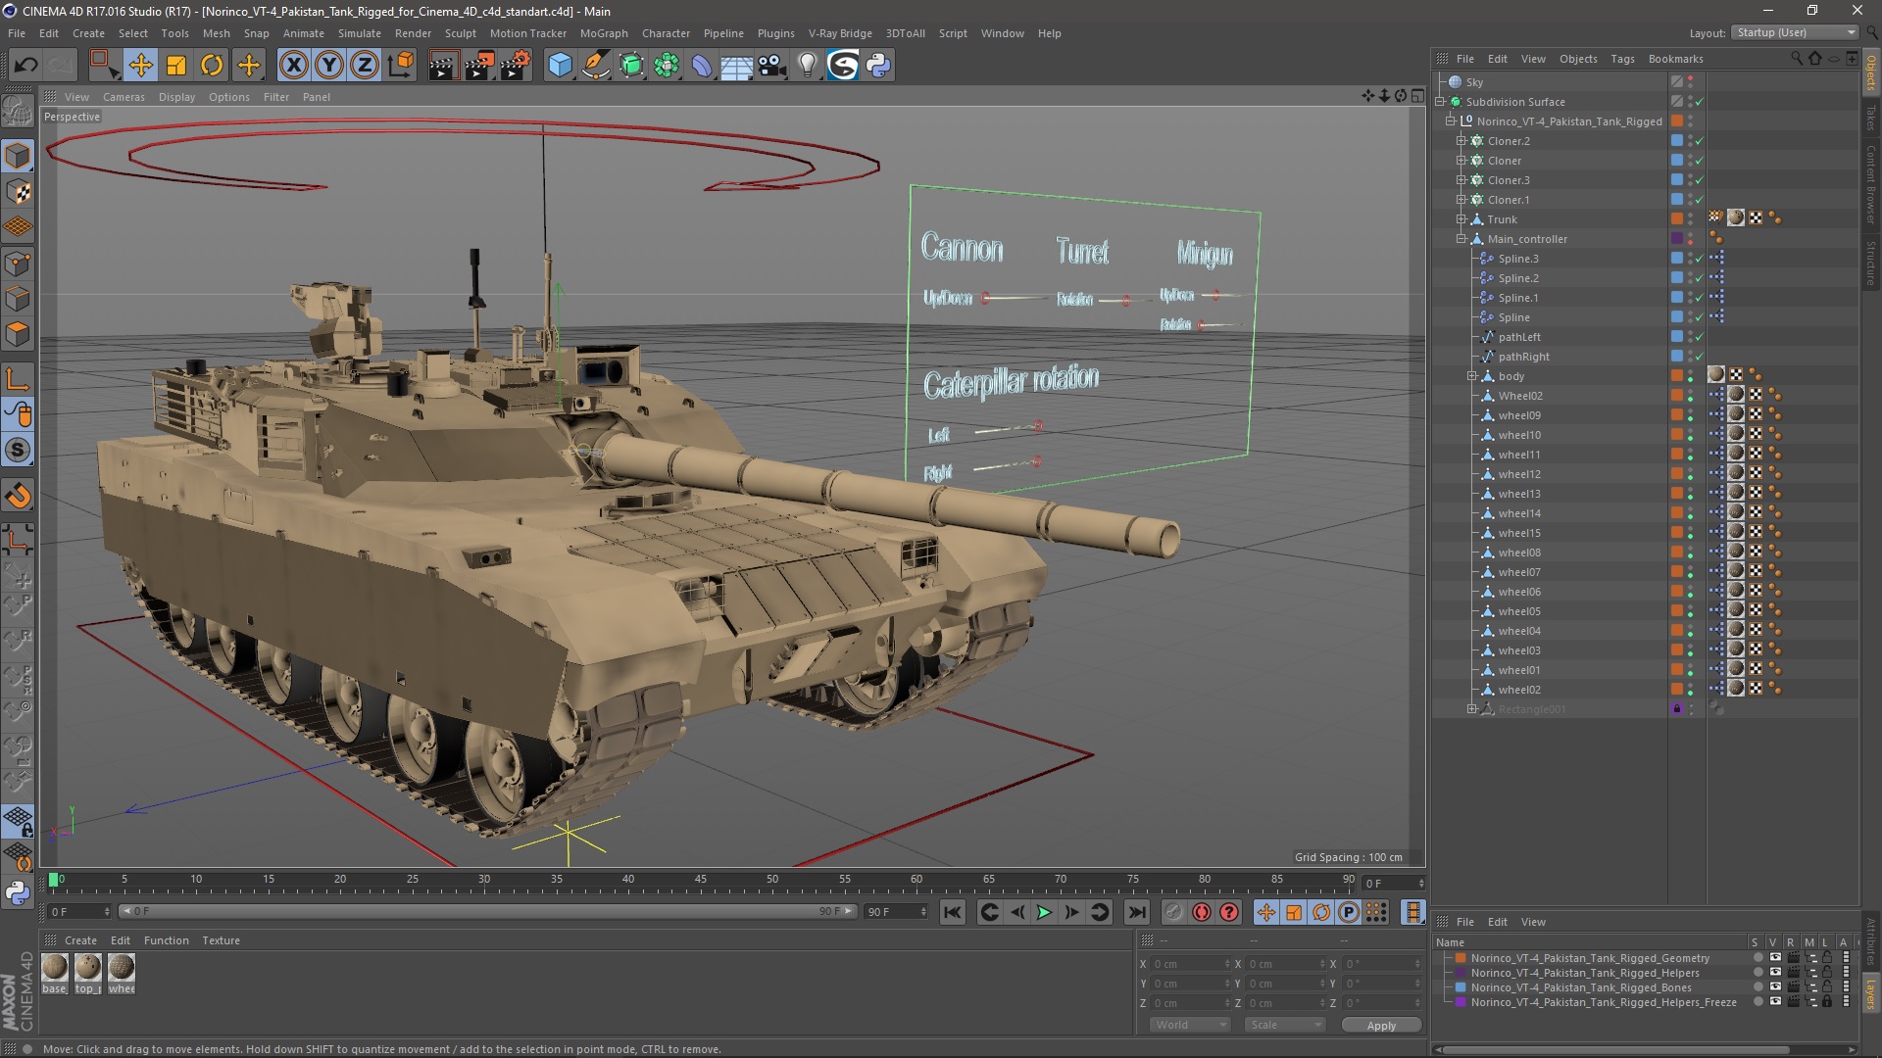
Task: Select the Scale tool in top toolbar
Action: coord(176,66)
